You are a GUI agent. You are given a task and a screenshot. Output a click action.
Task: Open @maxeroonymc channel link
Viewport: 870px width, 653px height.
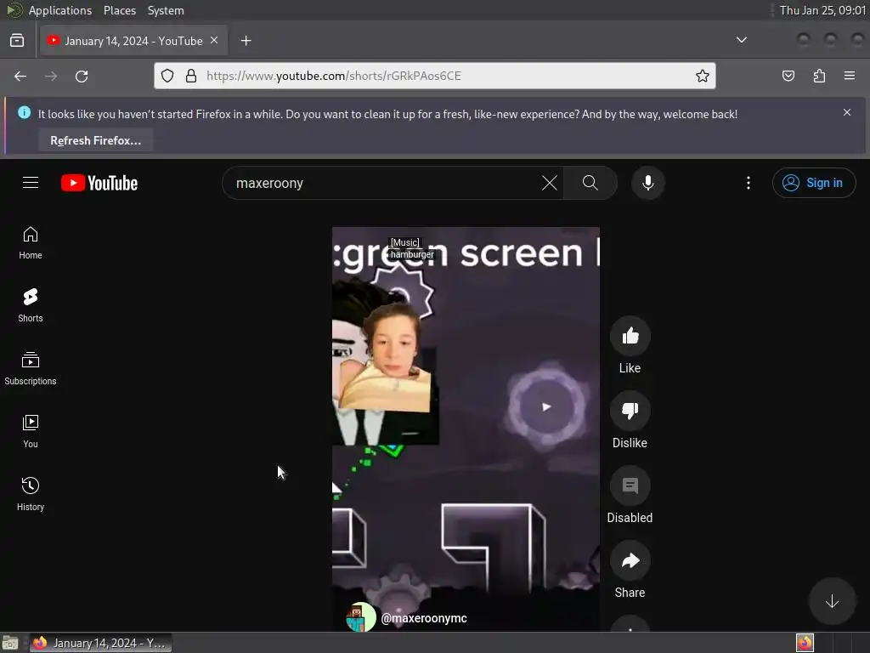pos(424,618)
